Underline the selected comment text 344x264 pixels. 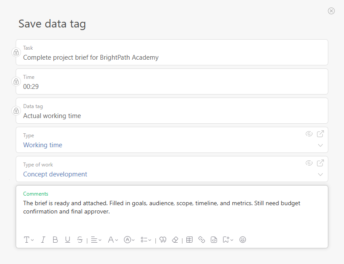pos(67,240)
